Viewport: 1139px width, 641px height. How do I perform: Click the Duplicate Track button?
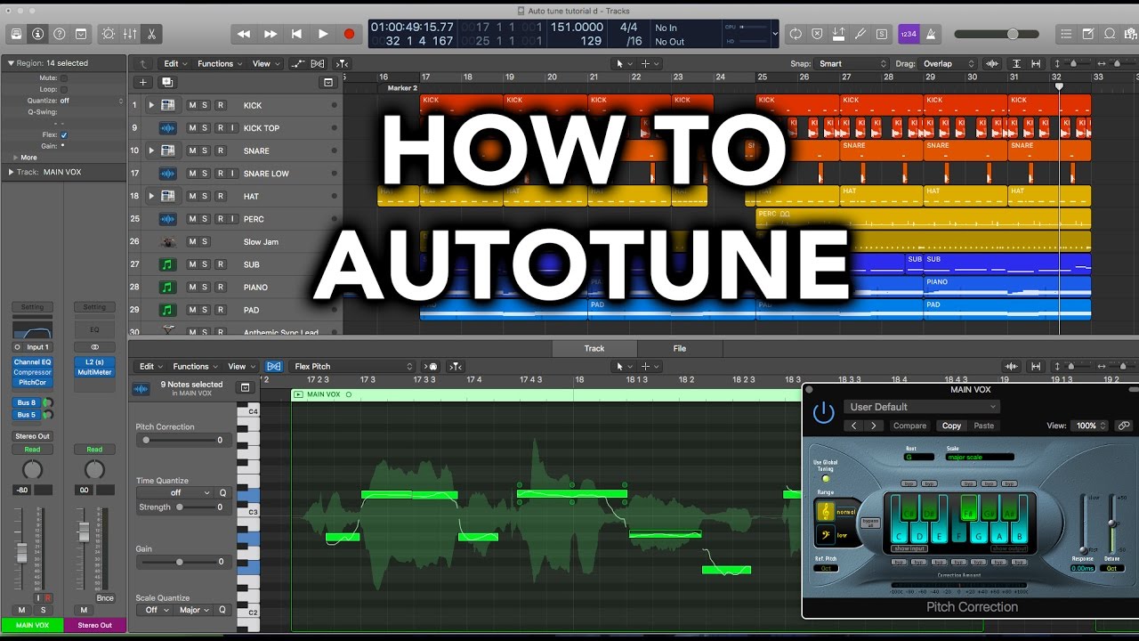tap(166, 82)
